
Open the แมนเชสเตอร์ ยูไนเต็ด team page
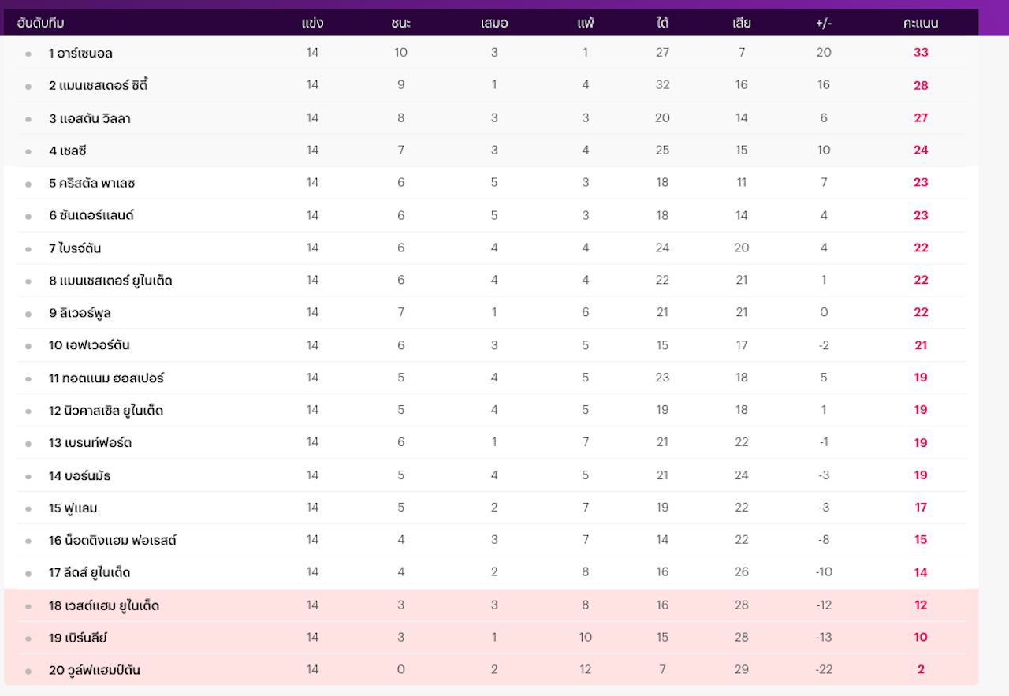tap(110, 281)
